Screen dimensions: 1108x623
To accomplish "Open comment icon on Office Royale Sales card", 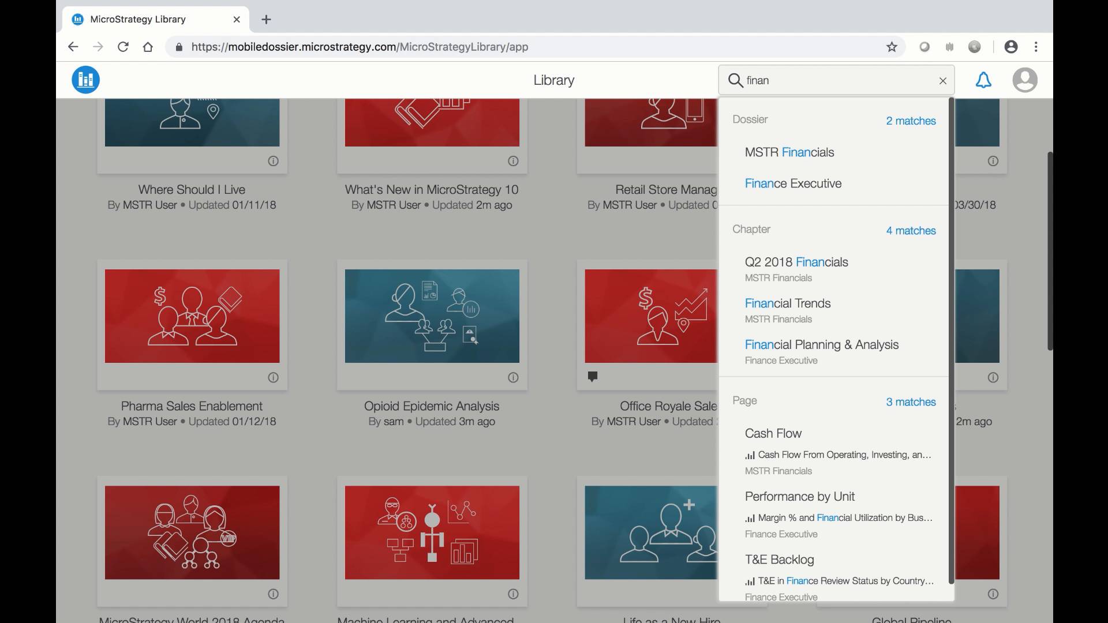I will [592, 377].
